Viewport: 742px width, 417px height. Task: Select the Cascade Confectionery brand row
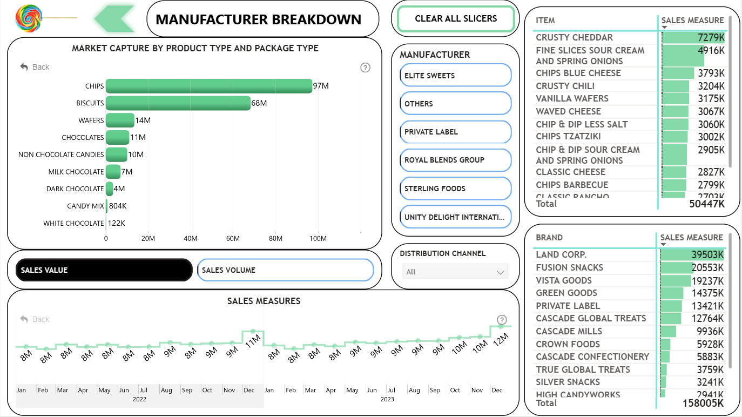[630, 357]
